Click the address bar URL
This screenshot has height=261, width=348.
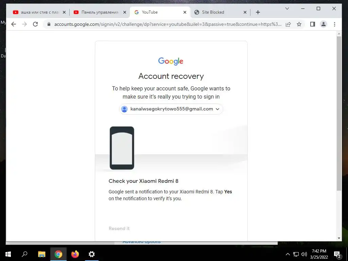(x=168, y=24)
